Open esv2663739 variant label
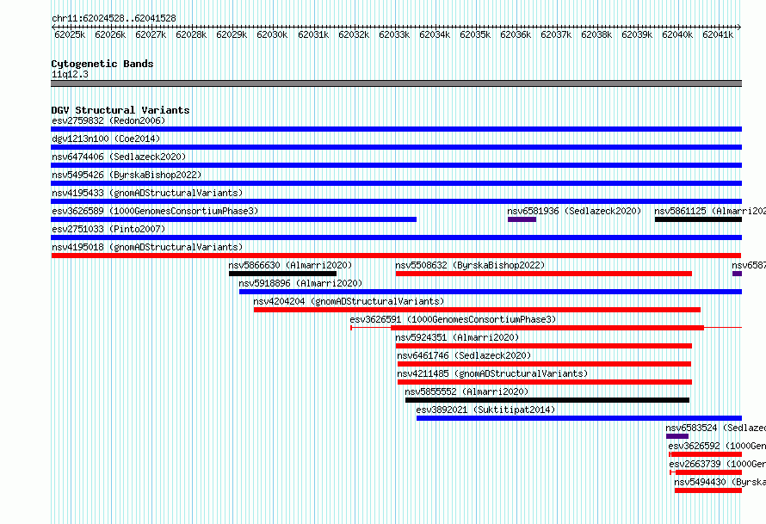This screenshot has height=524, width=766. (718, 464)
